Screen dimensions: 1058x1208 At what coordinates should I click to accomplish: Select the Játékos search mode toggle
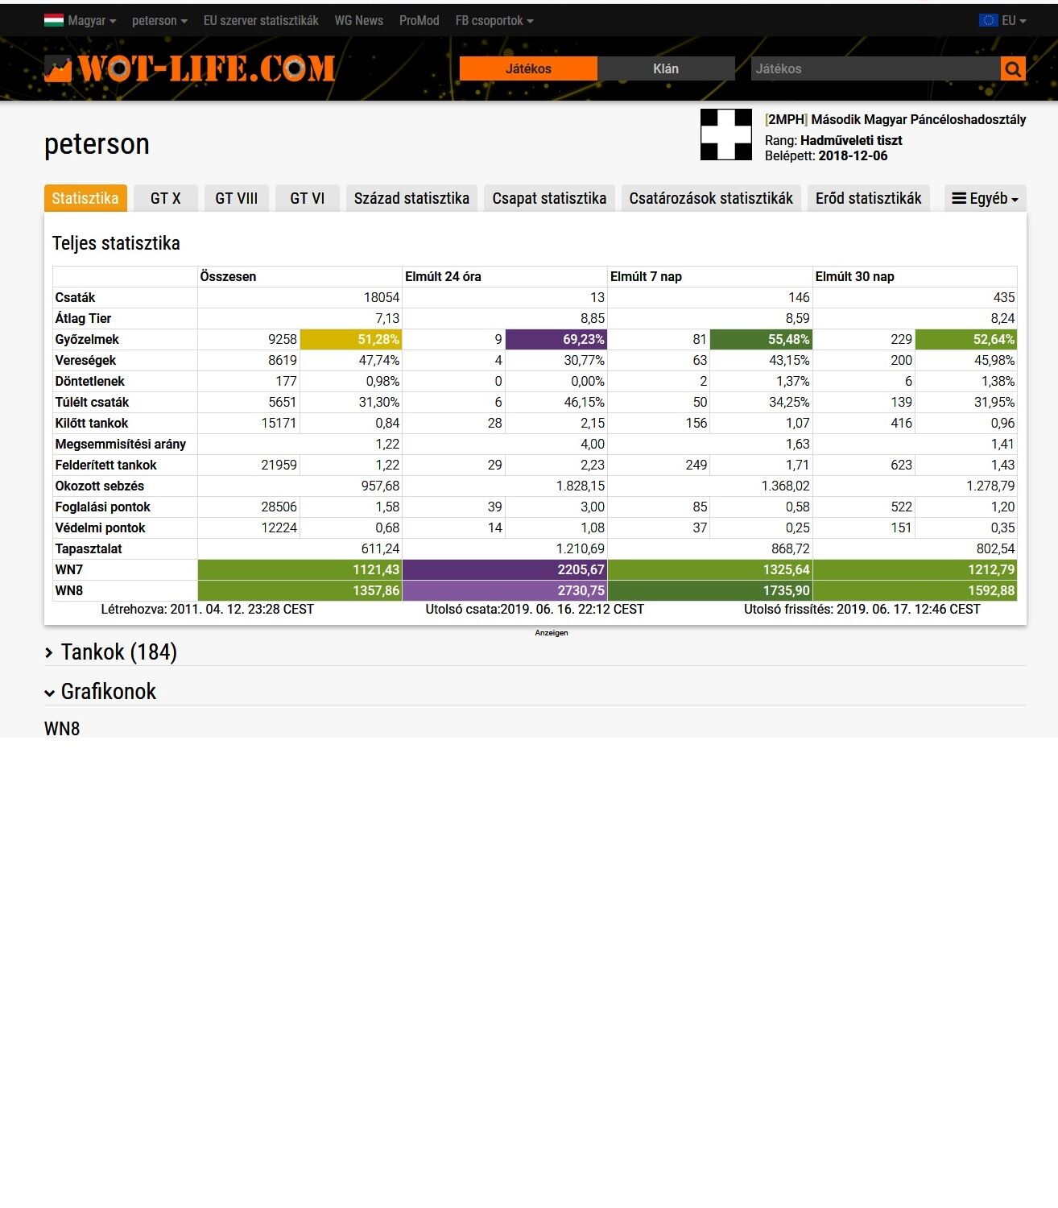(528, 68)
